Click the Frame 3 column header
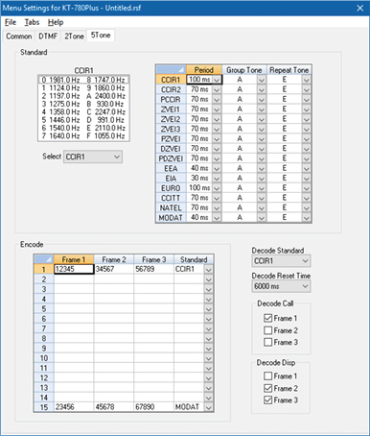Screen dimensions: 370x436 pos(153,259)
